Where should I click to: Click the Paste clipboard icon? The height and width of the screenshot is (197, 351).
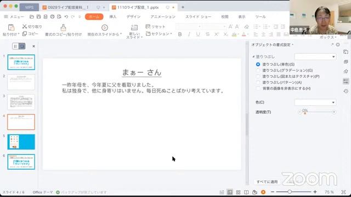click(x=11, y=27)
